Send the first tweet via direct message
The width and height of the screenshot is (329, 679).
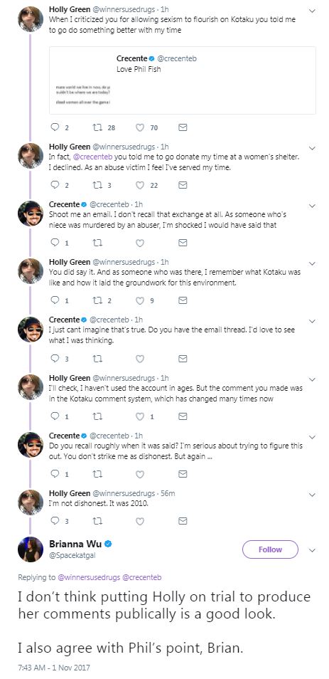[183, 127]
